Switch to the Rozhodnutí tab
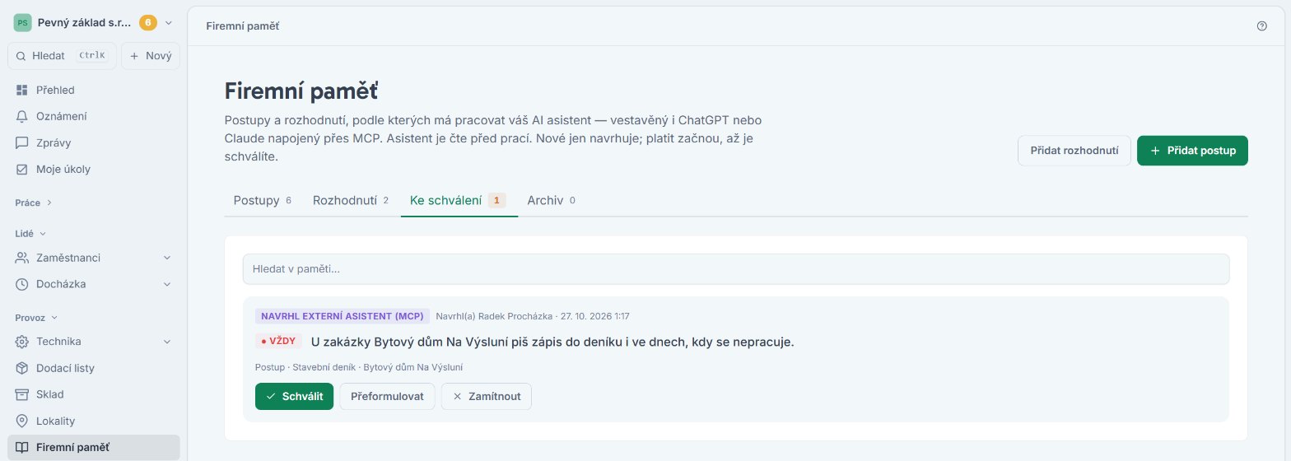Viewport: 1291px width, 461px height. (x=351, y=200)
